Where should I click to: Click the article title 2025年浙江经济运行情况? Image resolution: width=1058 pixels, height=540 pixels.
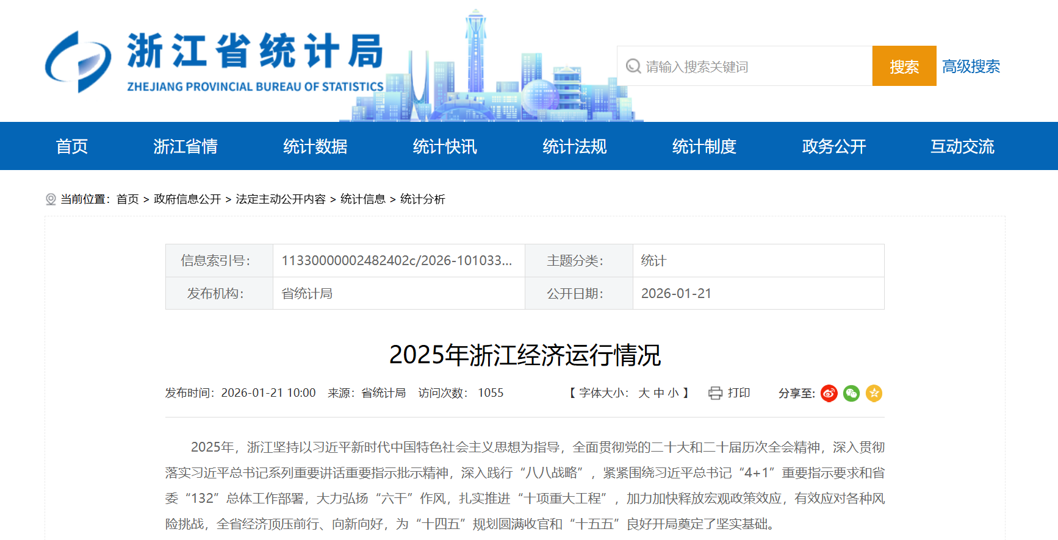[x=525, y=355]
